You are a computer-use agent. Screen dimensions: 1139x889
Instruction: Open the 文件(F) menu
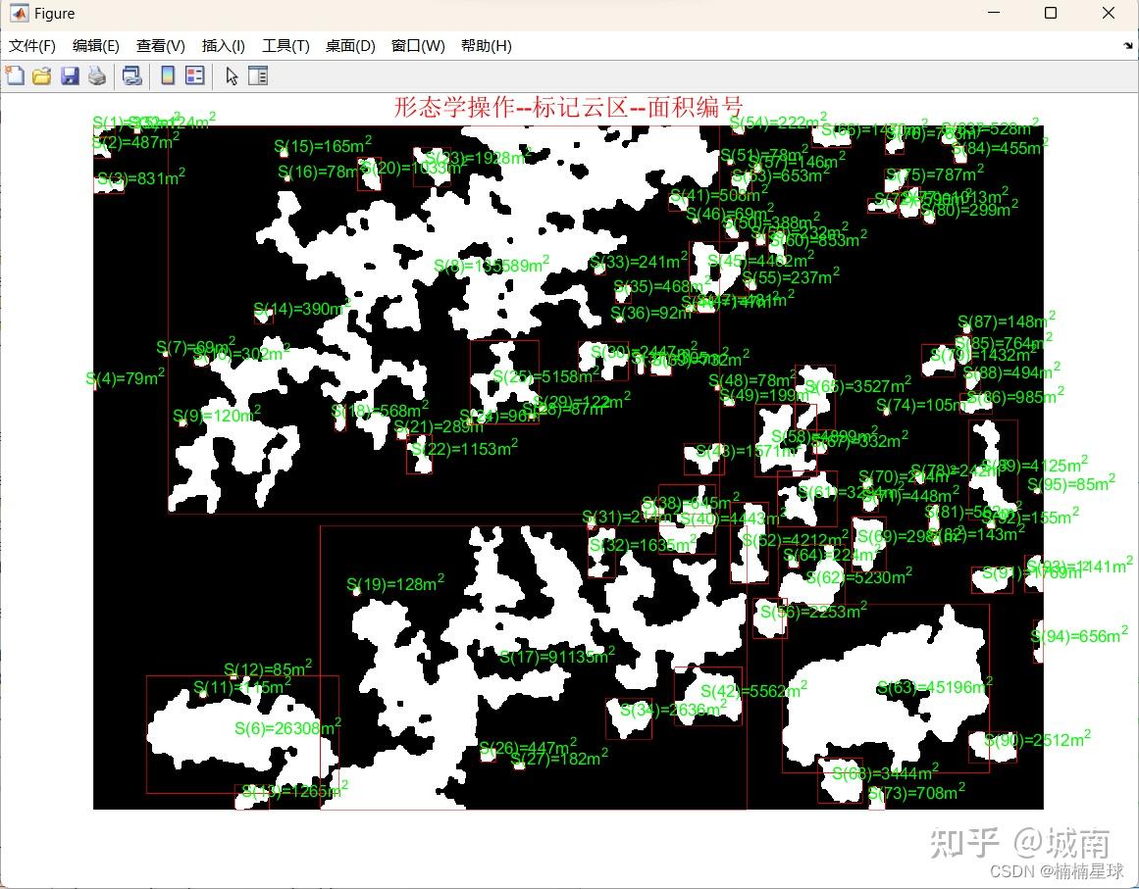(x=32, y=45)
